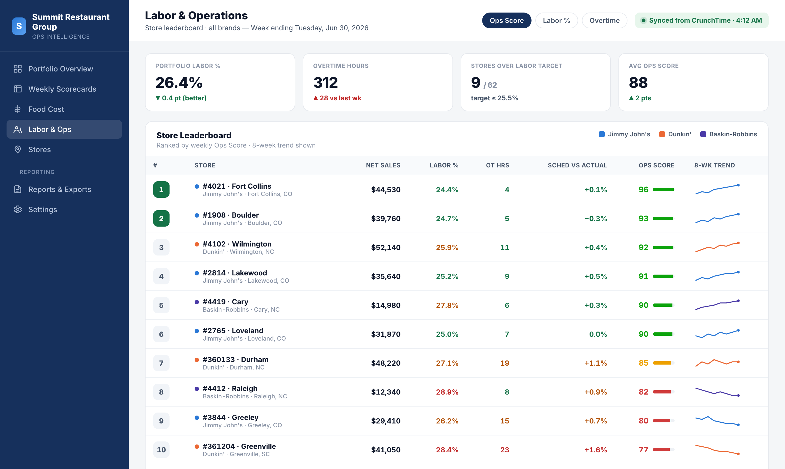Image resolution: width=785 pixels, height=469 pixels.
Task: Open store #361204 · Greenville
Action: click(239, 447)
